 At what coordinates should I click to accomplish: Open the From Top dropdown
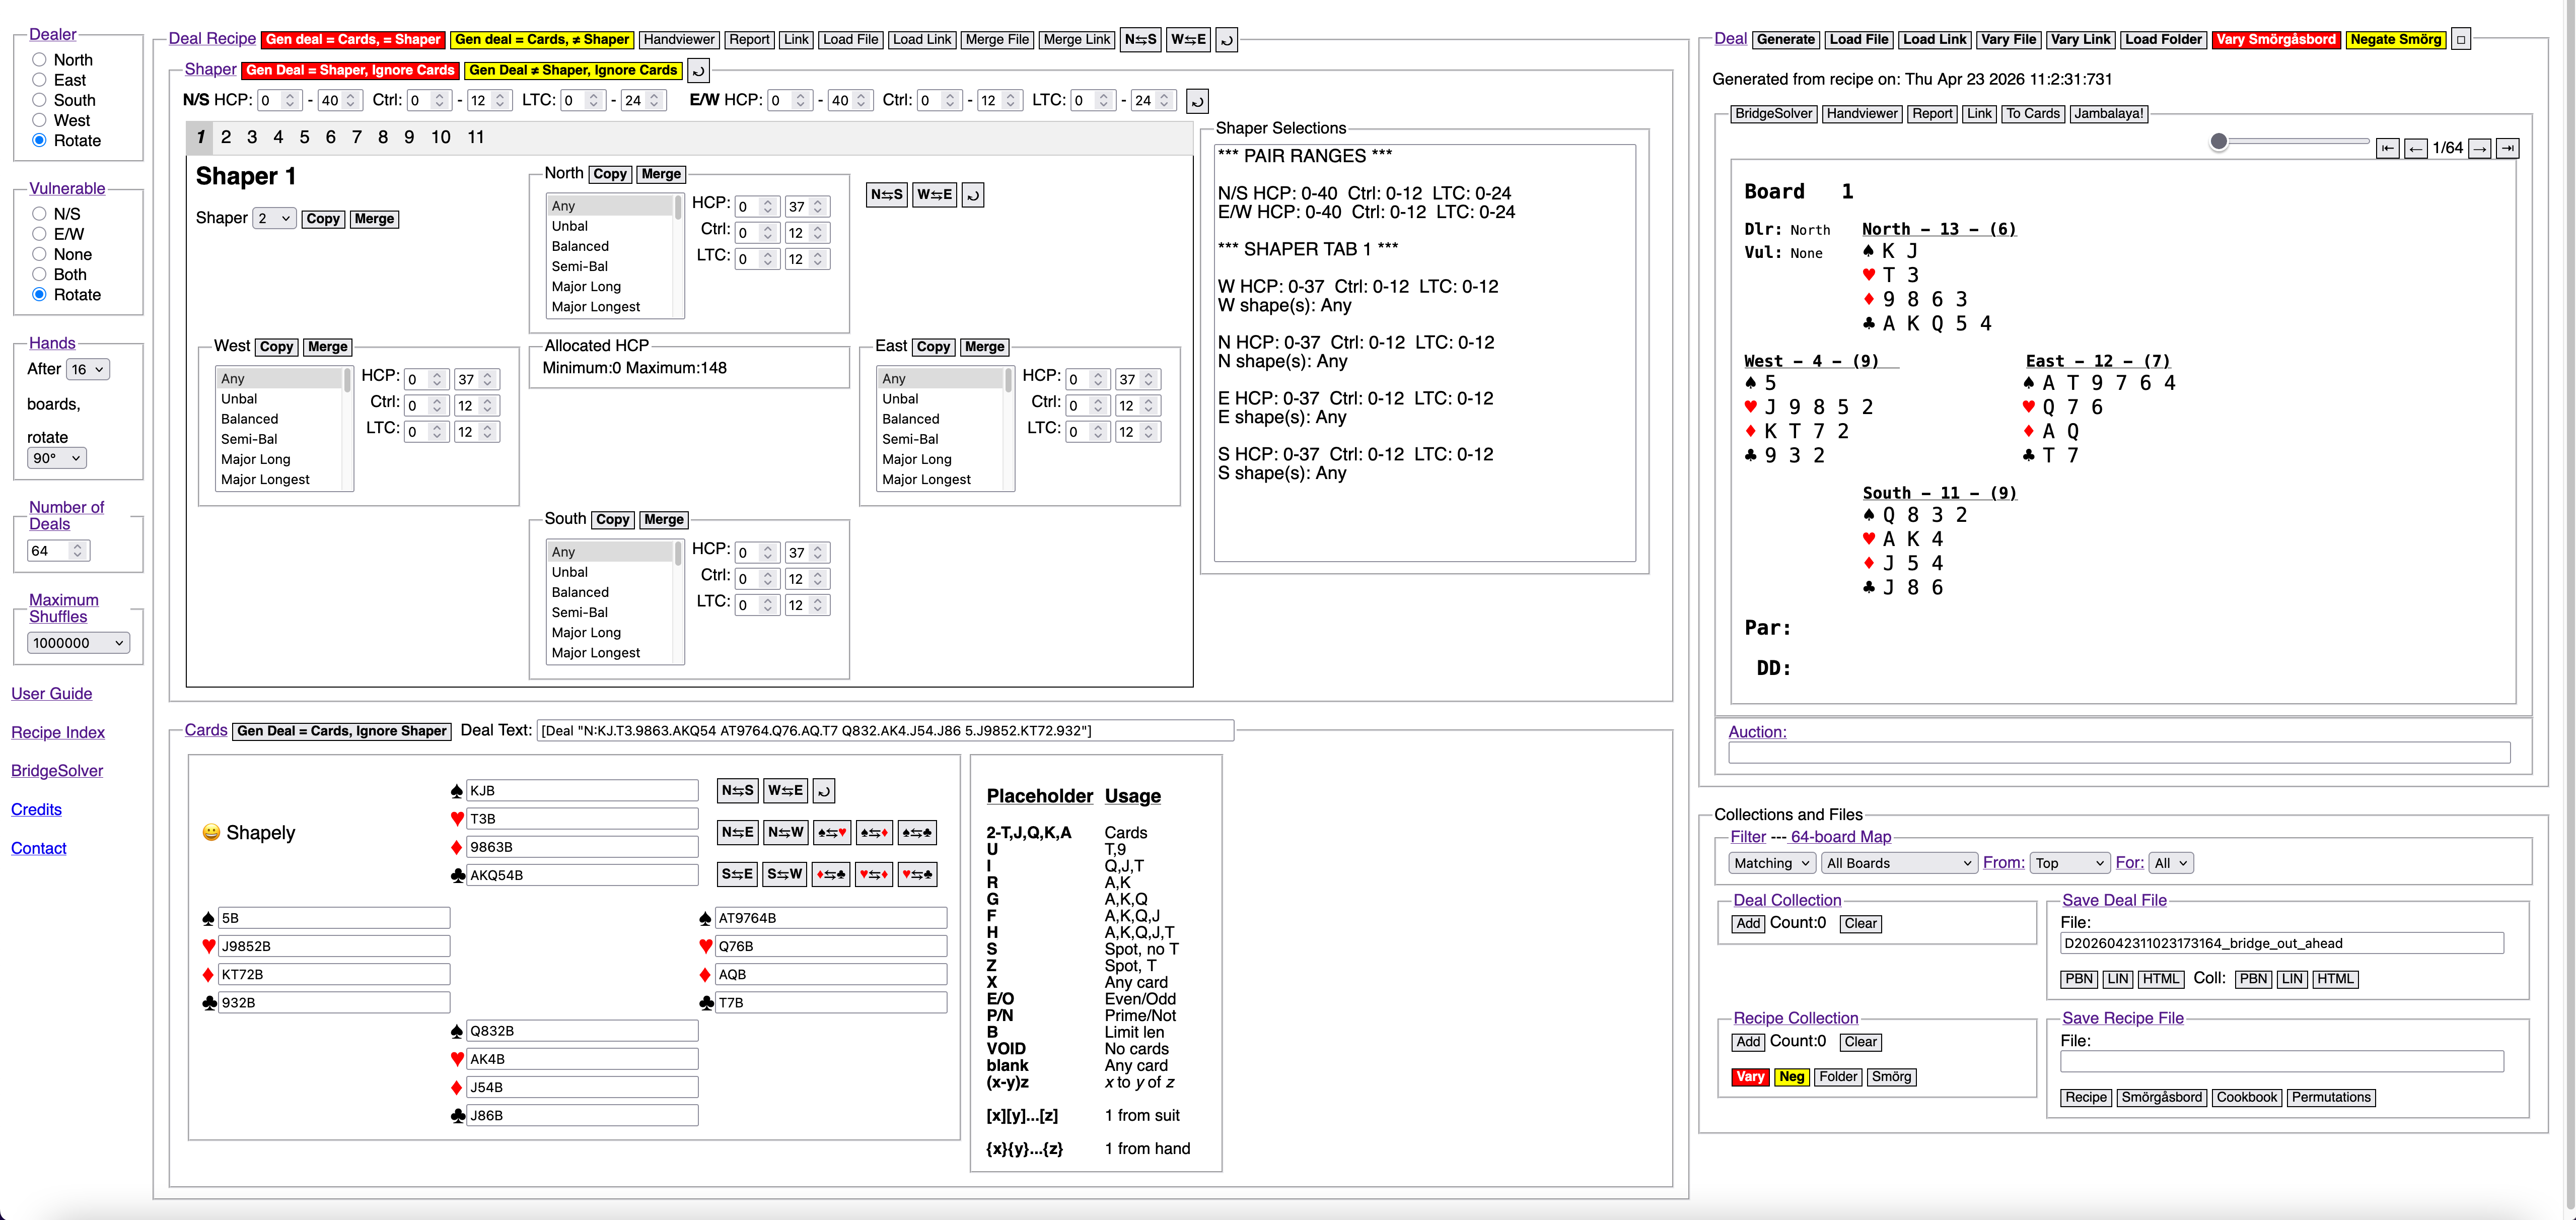(x=2070, y=863)
